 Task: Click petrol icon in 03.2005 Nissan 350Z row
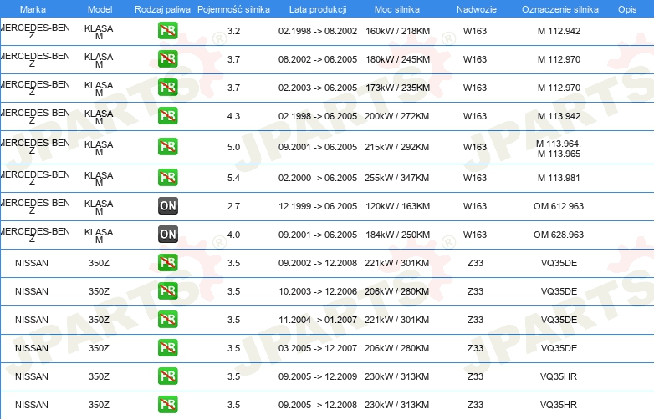167,347
